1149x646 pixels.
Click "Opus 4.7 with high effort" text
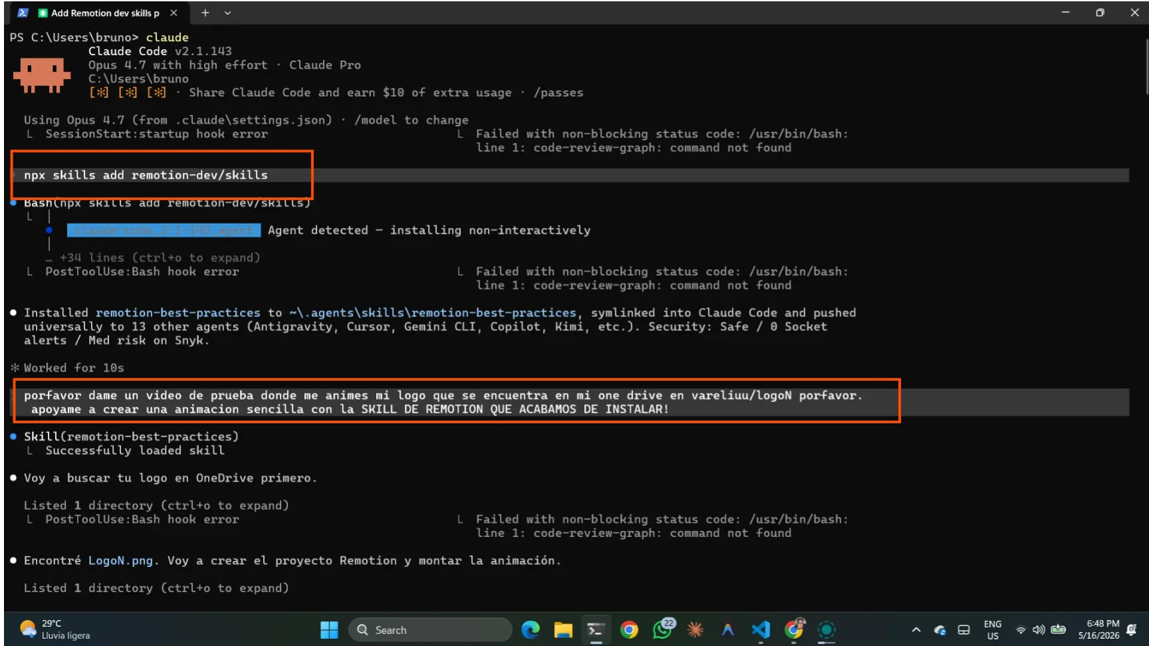tap(178, 65)
